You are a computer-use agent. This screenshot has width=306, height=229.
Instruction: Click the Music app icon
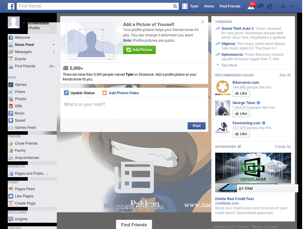click(x=11, y=113)
